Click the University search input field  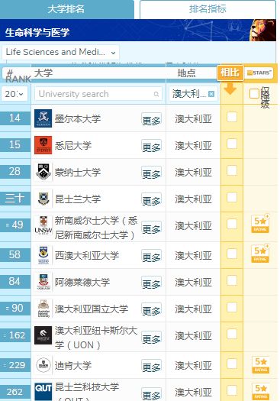pyautogui.click(x=98, y=94)
